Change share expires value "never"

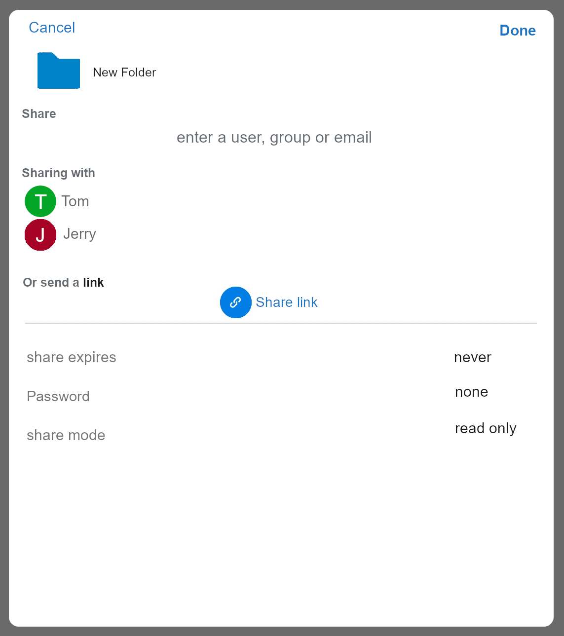point(473,357)
